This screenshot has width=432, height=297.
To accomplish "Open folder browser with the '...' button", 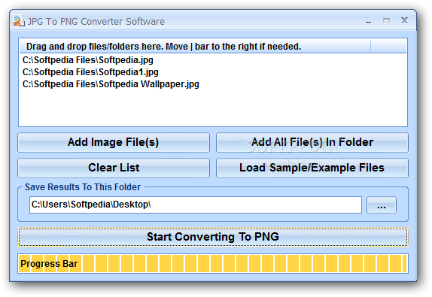I will point(382,205).
